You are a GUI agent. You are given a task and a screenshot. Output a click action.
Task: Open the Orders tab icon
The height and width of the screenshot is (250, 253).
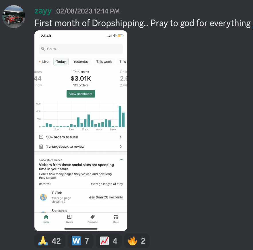(x=69, y=217)
